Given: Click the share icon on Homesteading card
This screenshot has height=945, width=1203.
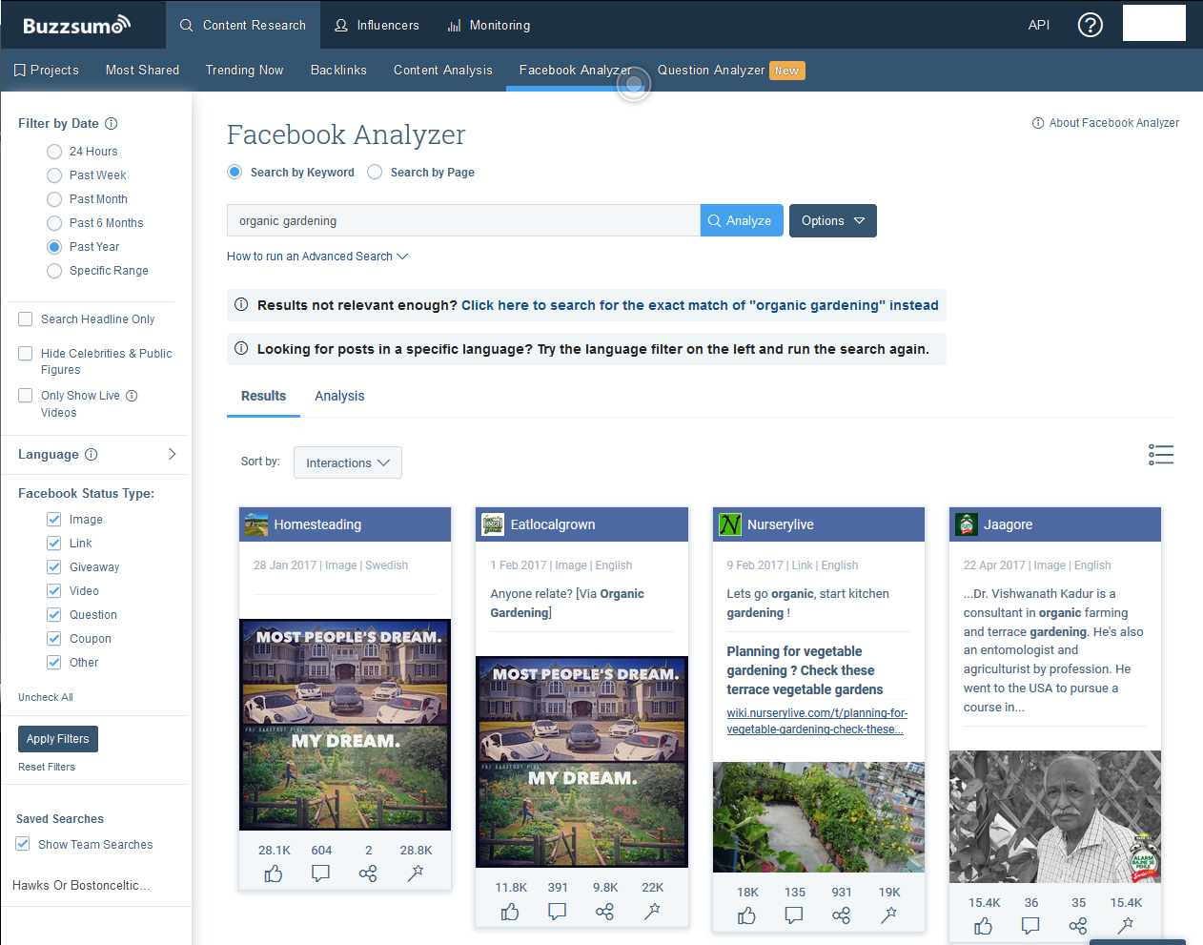Looking at the screenshot, I should [x=368, y=873].
